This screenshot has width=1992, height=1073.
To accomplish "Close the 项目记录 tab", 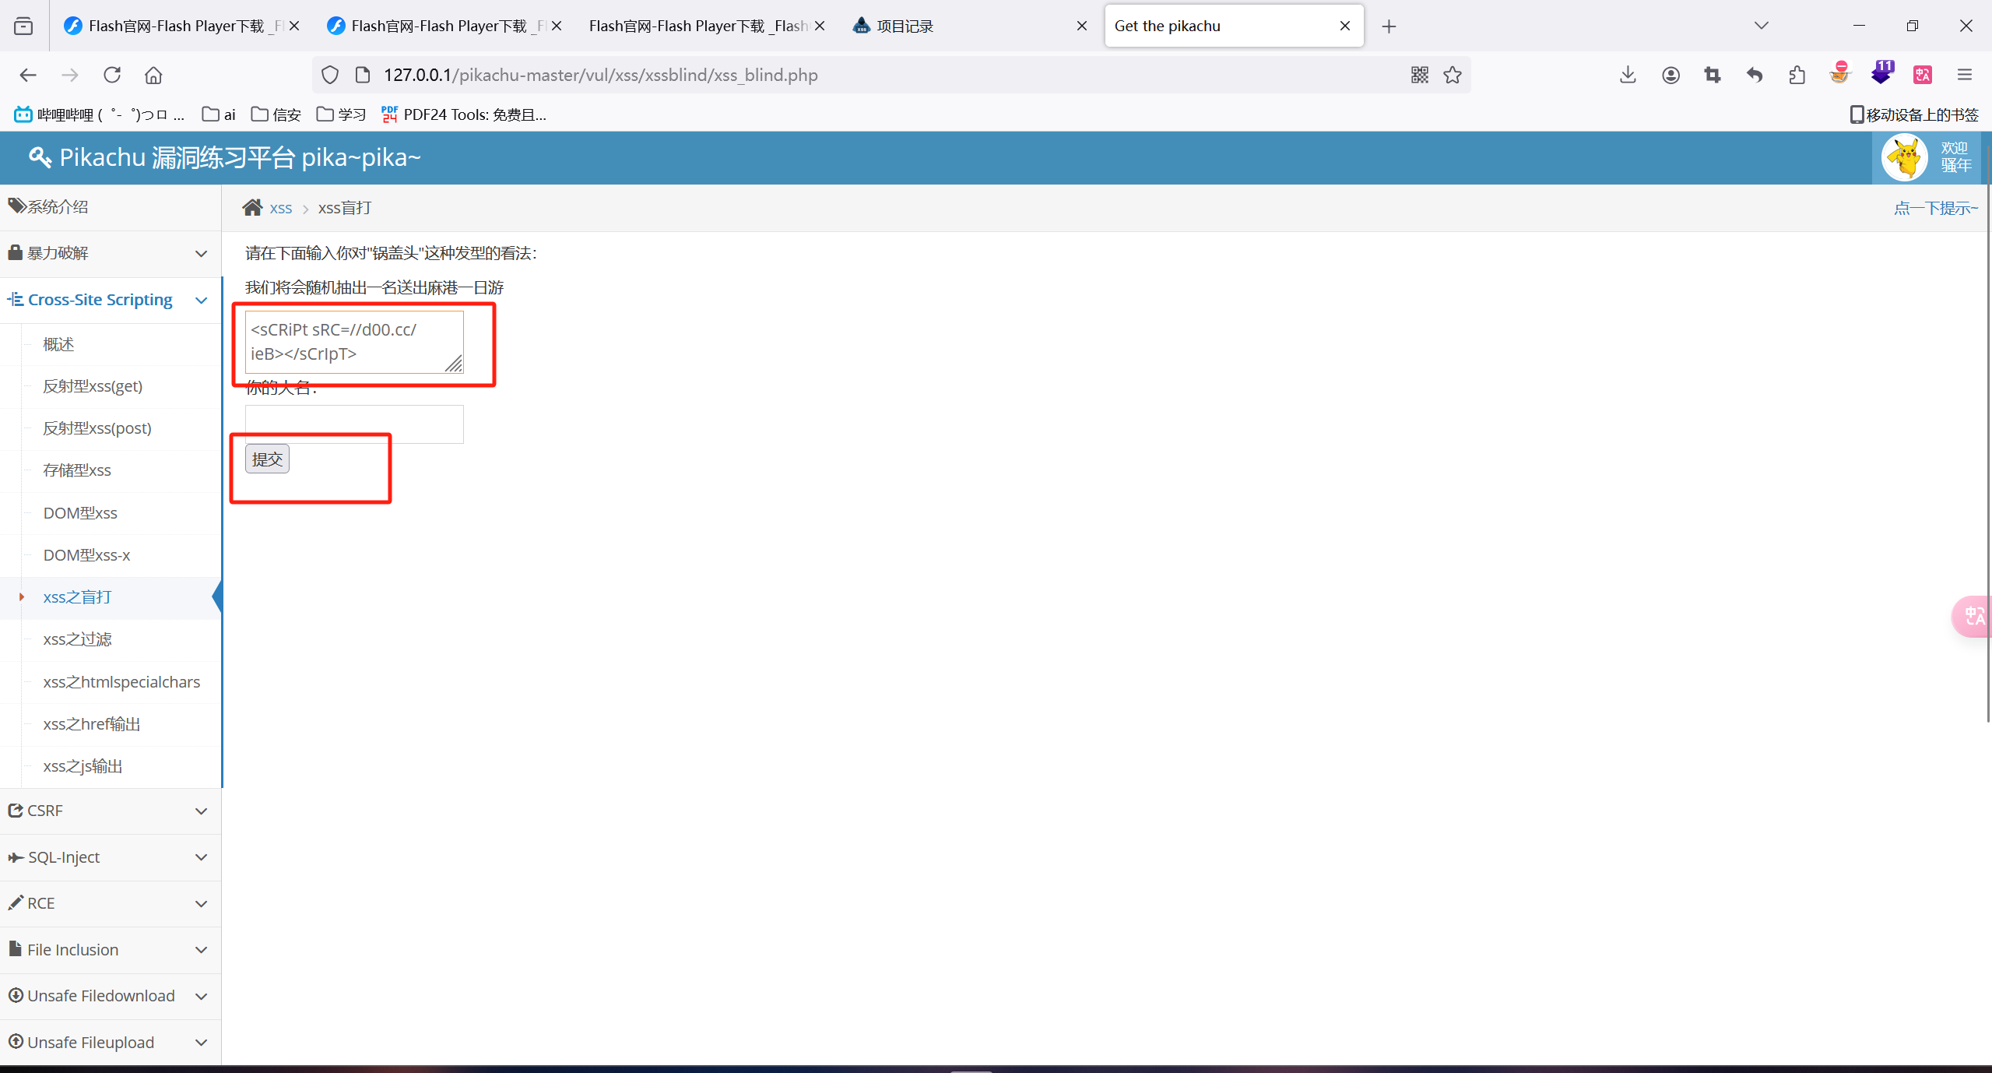I will coord(1081,26).
